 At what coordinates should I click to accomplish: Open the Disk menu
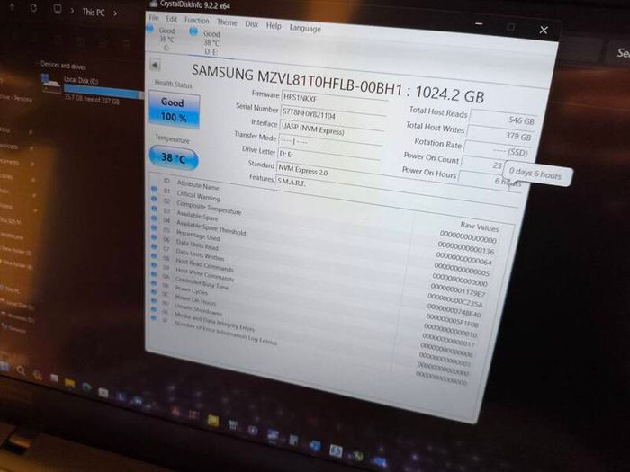click(x=252, y=24)
